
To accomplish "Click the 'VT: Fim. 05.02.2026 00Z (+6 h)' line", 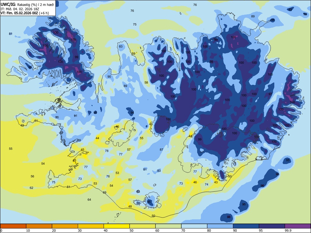I will coord(25,13).
